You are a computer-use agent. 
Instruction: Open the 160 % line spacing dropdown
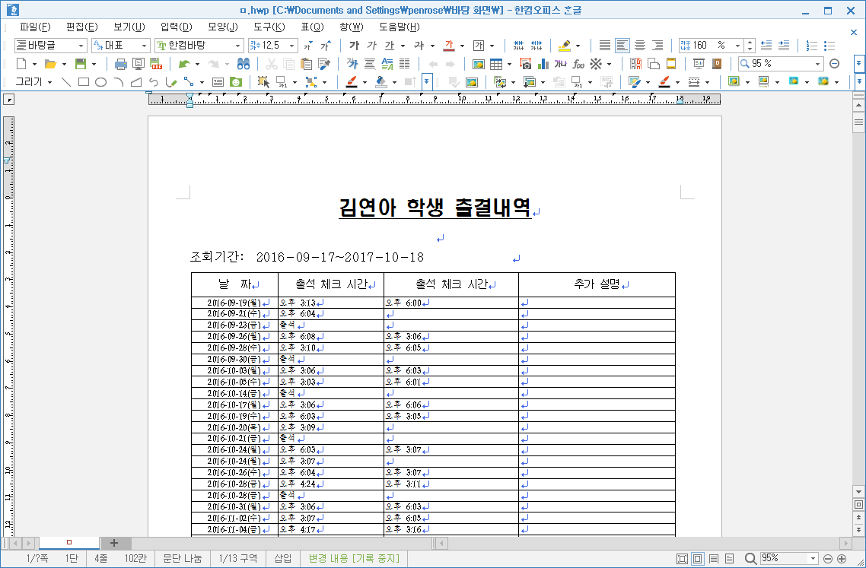click(x=738, y=46)
